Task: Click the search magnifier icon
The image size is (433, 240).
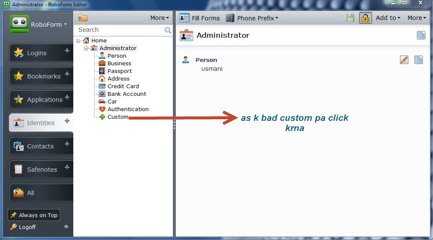Action: pos(168,30)
